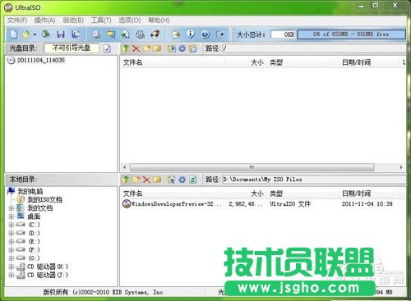The image size is (411, 301).
Task: Open the 工具(T) menu
Action: pyautogui.click(x=101, y=21)
